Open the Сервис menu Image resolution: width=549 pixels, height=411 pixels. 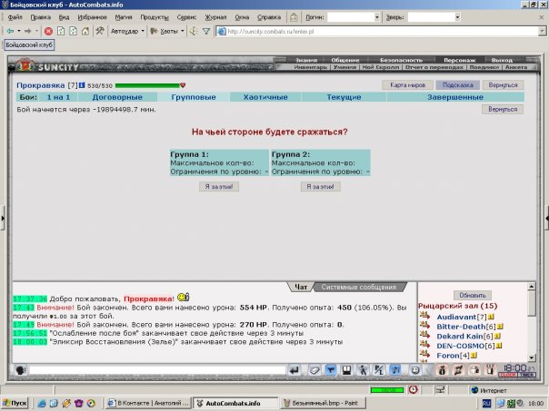186,17
